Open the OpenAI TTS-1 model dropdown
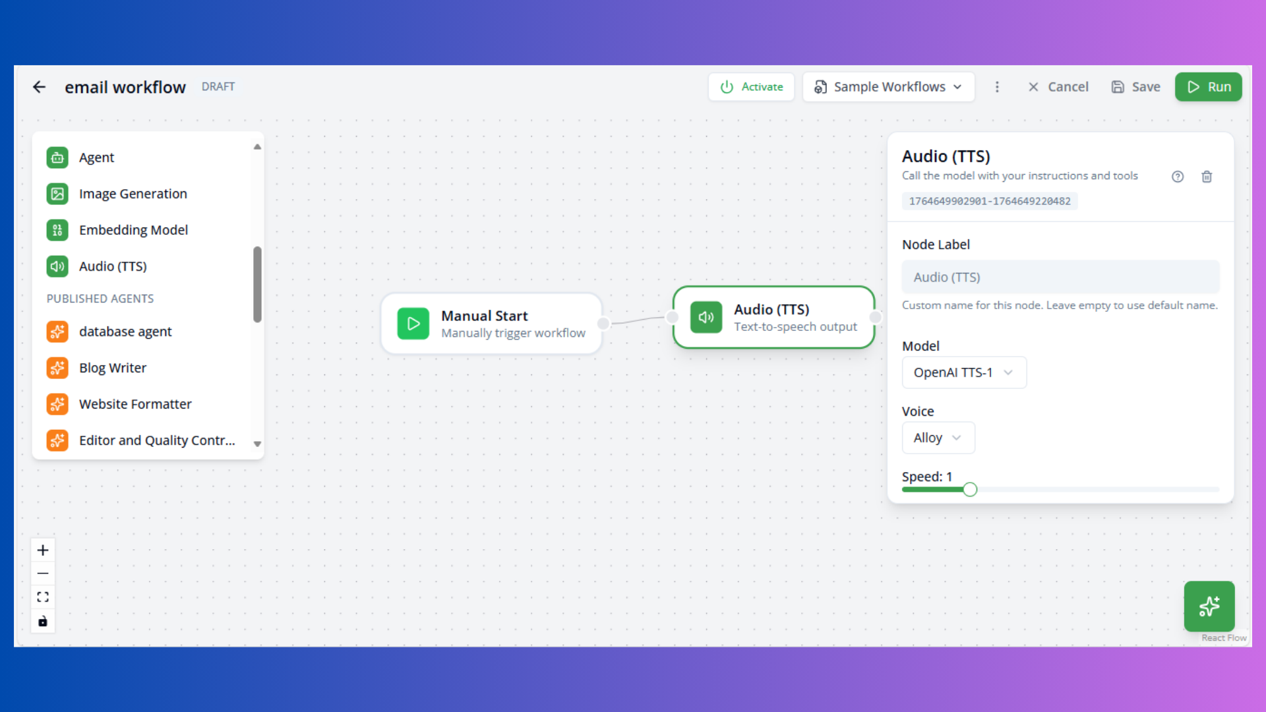The width and height of the screenshot is (1266, 712). 963,372
